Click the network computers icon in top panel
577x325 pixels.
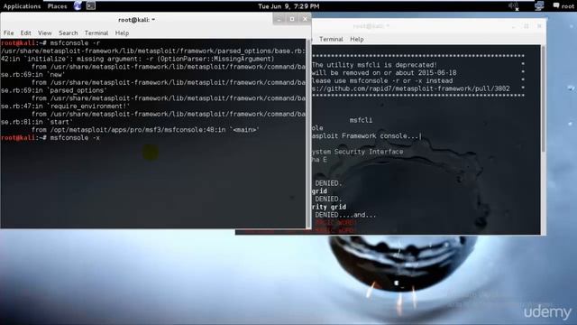tap(539, 6)
